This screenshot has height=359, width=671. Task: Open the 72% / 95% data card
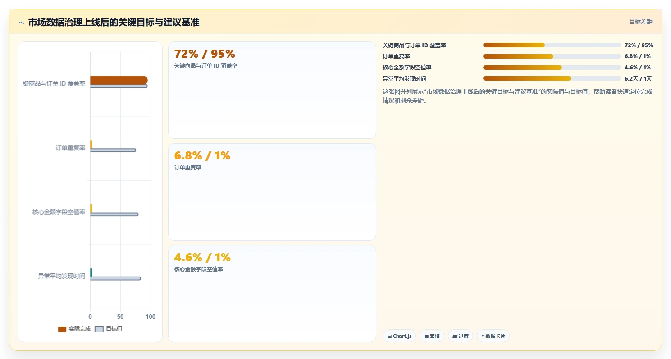272,90
